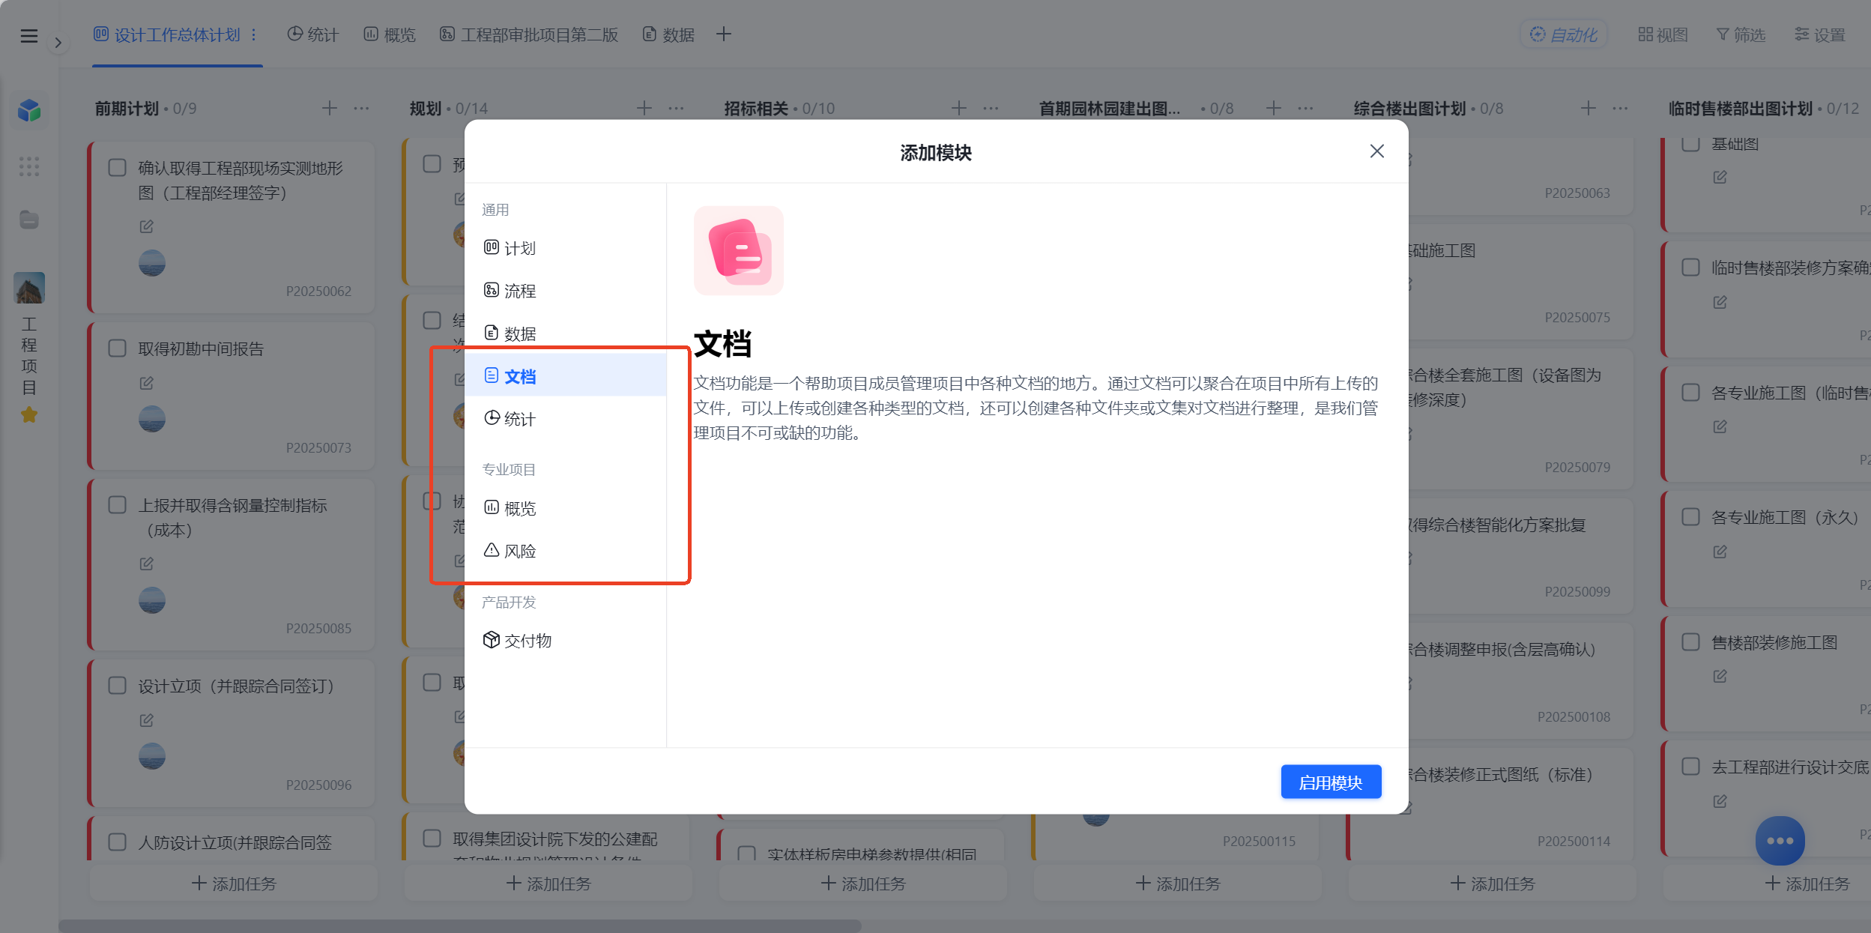Click 添加任务 under 规划 column
This screenshot has height=933, width=1871.
(548, 884)
